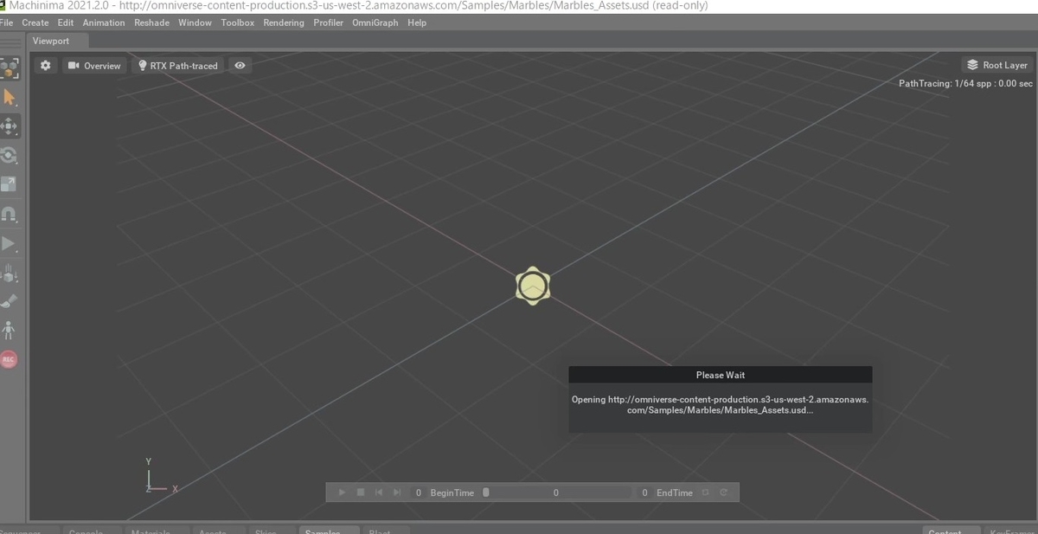Open the Create menu
1038x534 pixels.
[35, 23]
